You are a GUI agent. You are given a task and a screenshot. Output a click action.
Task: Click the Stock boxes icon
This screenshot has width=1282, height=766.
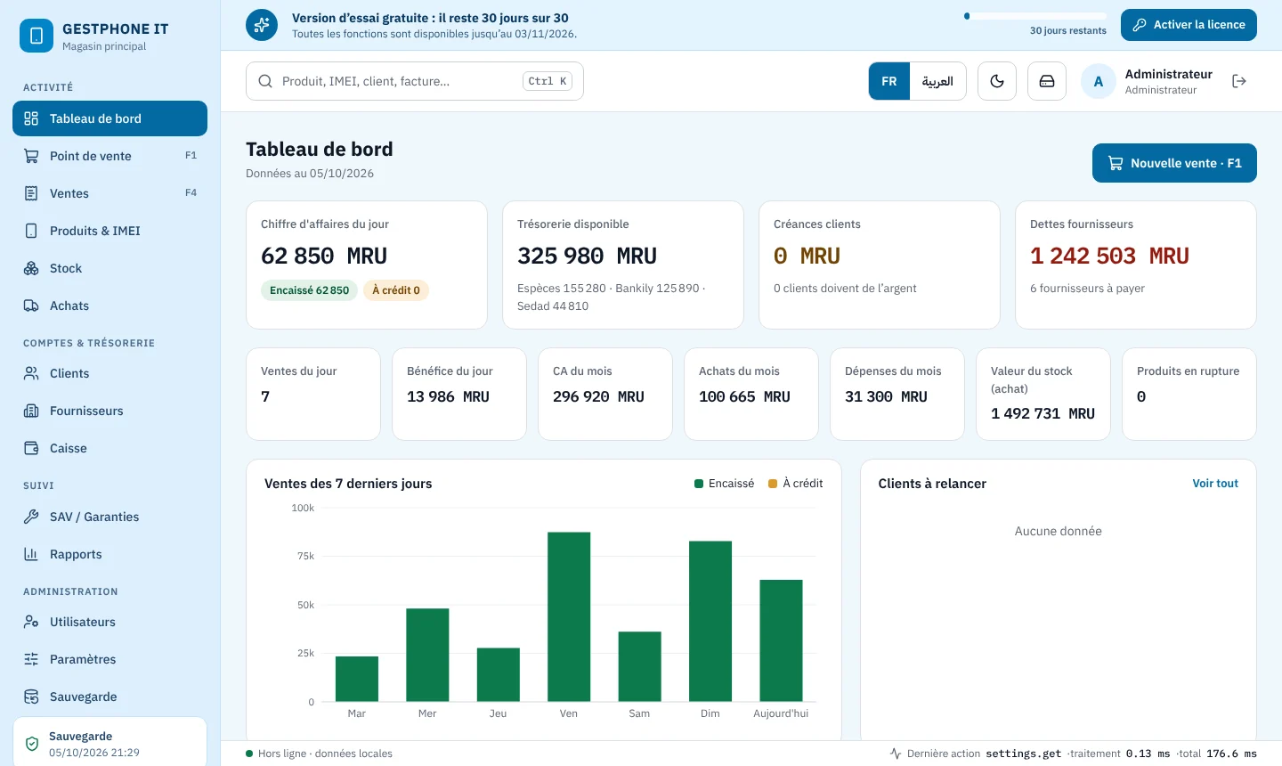tap(31, 268)
